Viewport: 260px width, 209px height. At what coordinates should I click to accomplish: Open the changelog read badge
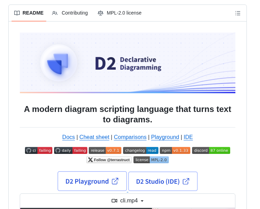[x=140, y=150]
